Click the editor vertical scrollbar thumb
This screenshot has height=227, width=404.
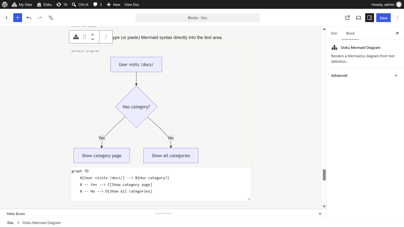[x=324, y=175]
